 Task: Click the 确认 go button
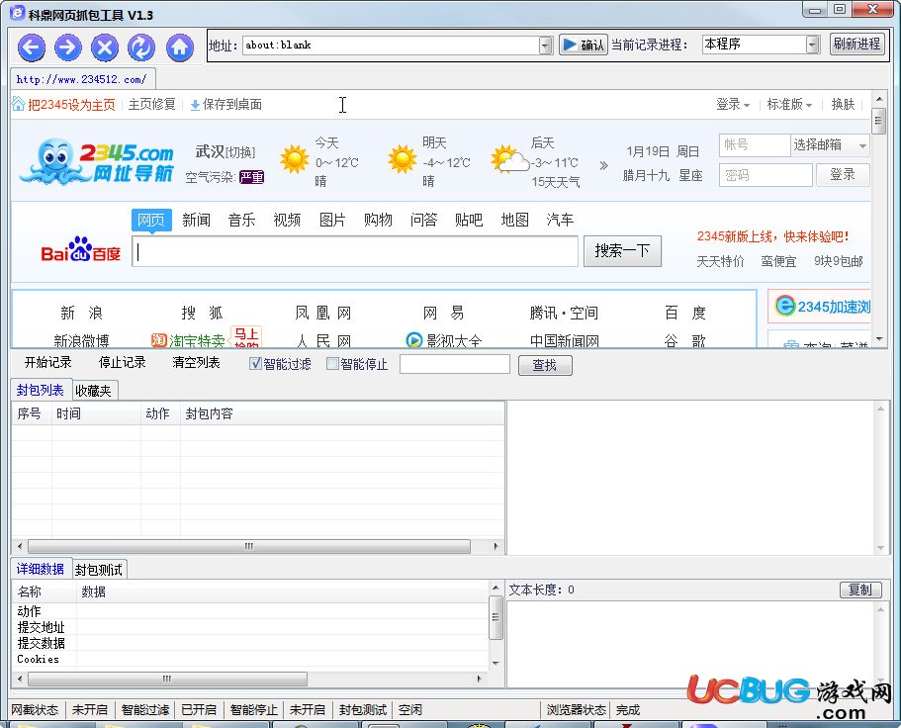point(583,45)
